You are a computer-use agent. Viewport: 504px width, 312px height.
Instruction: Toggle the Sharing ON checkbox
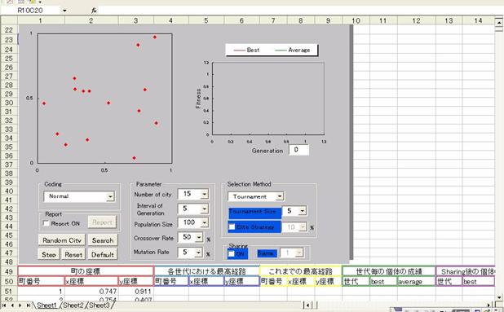[231, 254]
